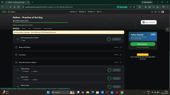Expand the #summerskillup Challenge banner arrow

click(122, 32)
